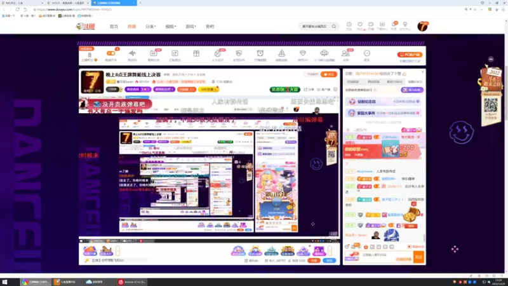Open notifications bell icon in header
Screen dimensions: 508x286
point(394,25)
